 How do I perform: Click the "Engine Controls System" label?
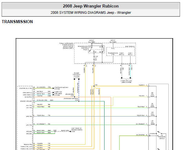click(76, 75)
